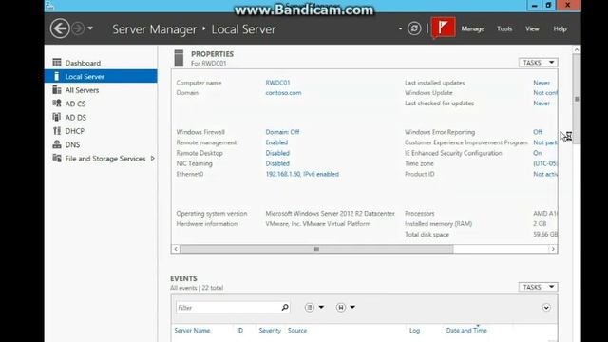Click the Time zone value link
Image resolution: width=608 pixels, height=342 pixels.
545,163
